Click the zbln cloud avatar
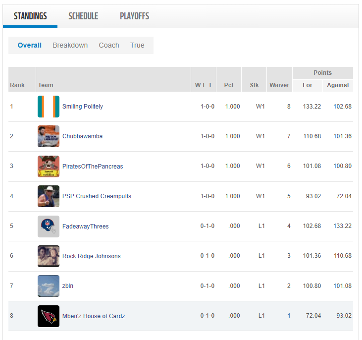 click(x=49, y=286)
